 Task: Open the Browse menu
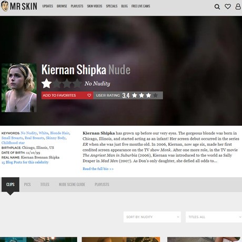pos(62,6)
